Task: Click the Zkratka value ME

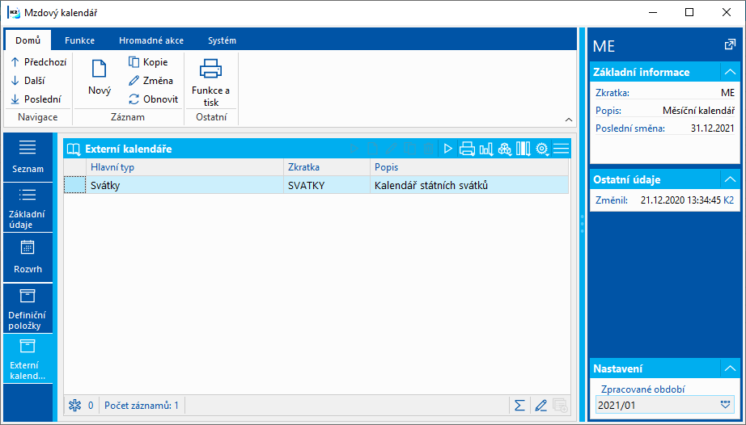Action: (728, 93)
